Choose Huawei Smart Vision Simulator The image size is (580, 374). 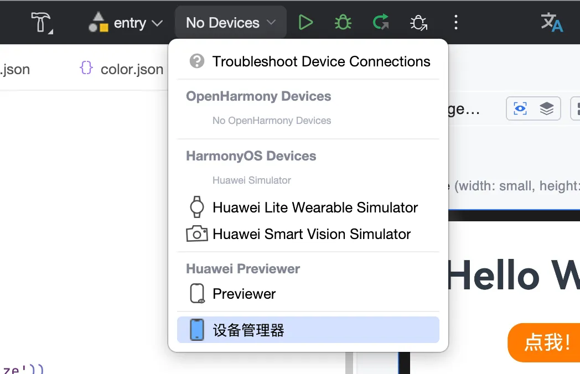point(308,234)
